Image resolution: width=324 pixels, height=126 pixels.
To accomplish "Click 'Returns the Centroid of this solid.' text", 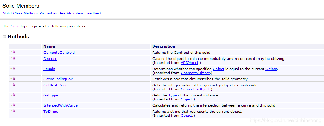I will (x=182, y=53).
